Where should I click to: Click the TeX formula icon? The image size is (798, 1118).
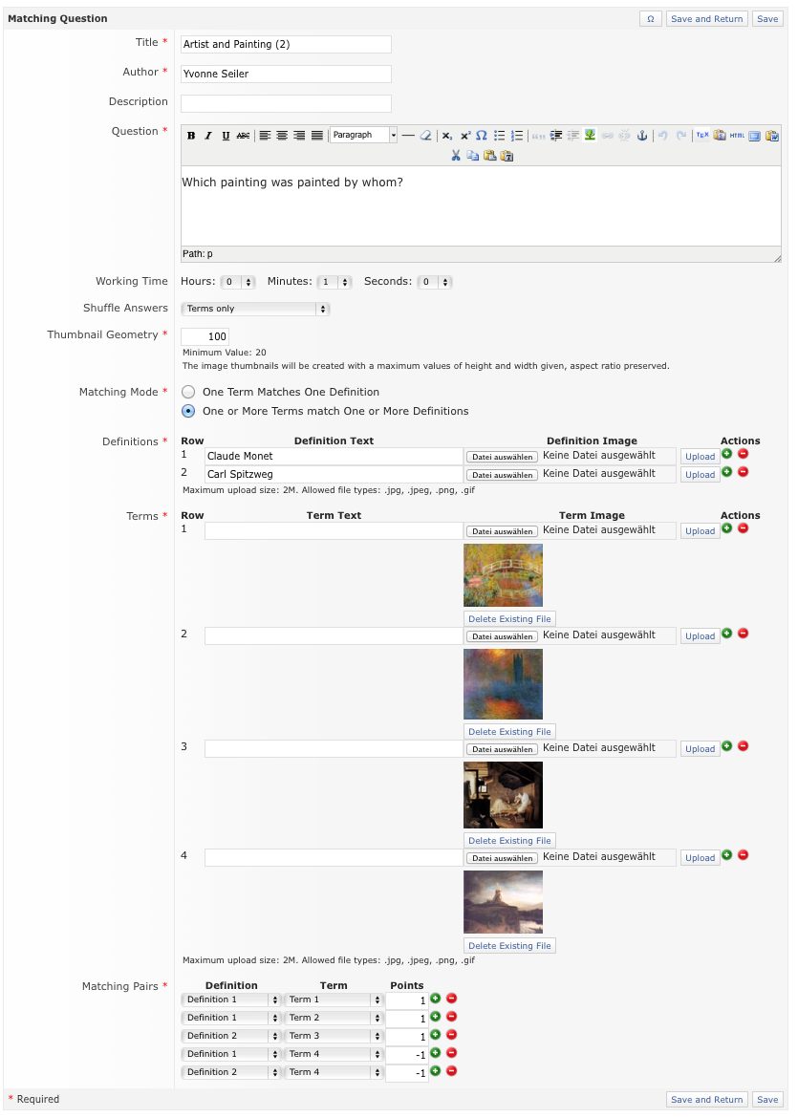702,136
